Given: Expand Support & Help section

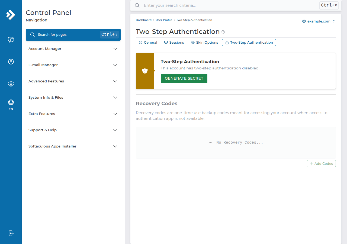Looking at the screenshot, I should (73, 130).
